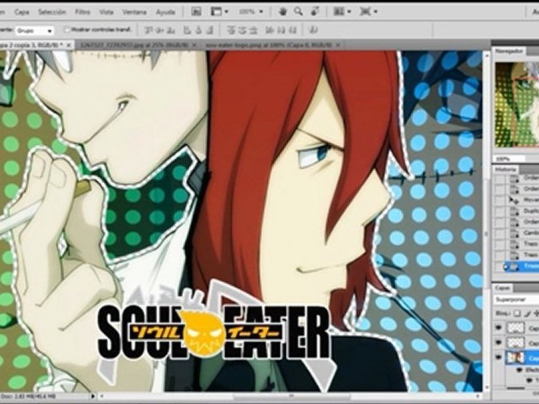Open the Filtro menu

pyautogui.click(x=83, y=12)
